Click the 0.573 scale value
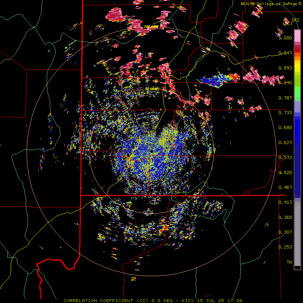The height and width of the screenshot is (303, 303). tap(285, 158)
